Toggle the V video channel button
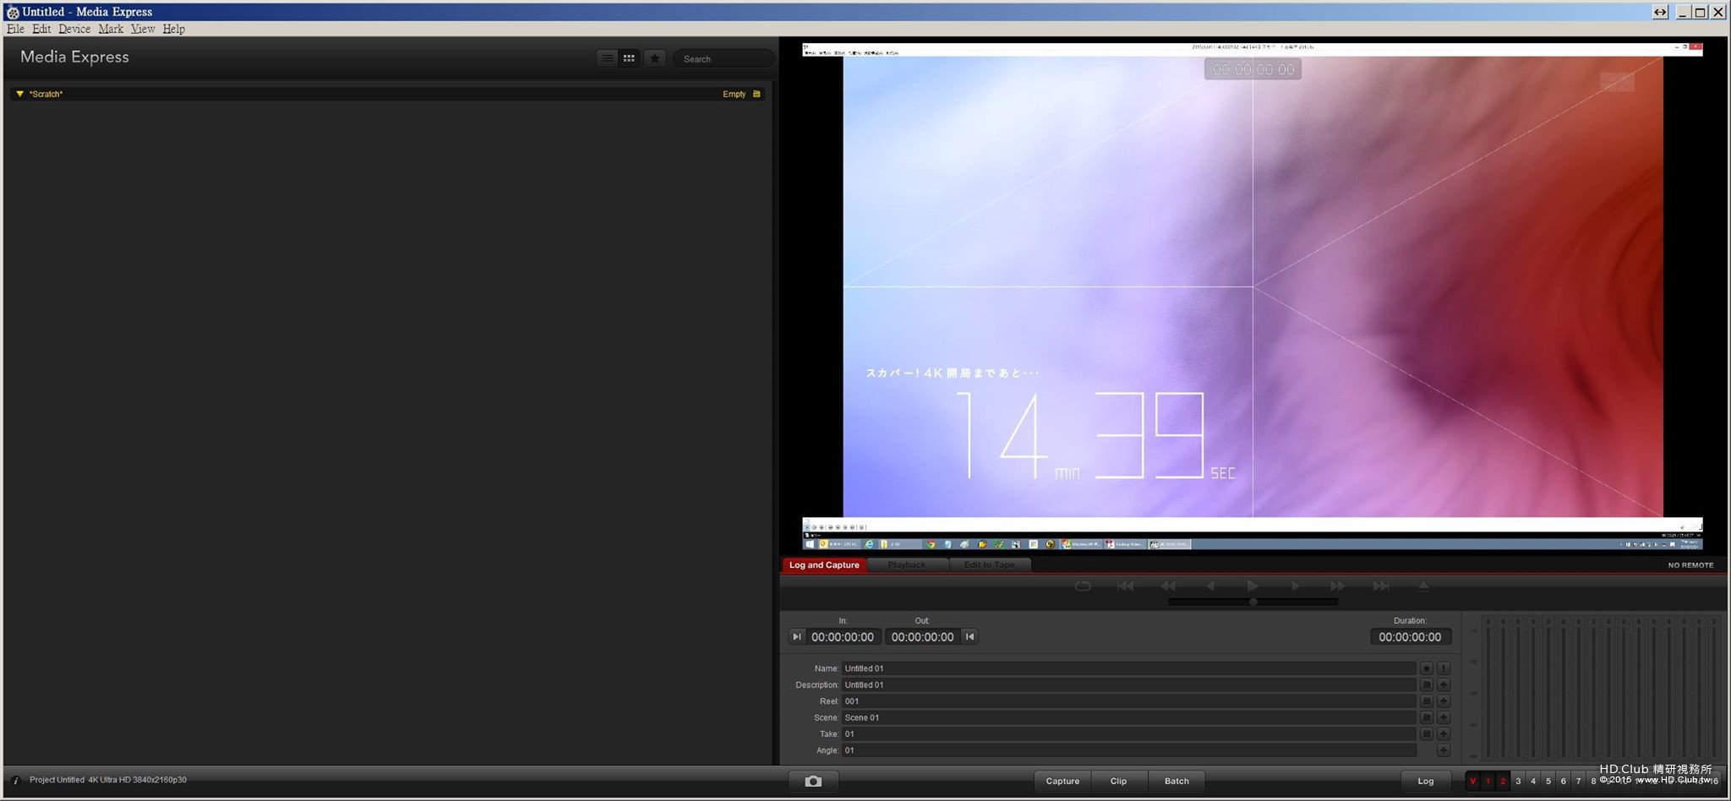Viewport: 1731px width, 801px height. (x=1472, y=782)
